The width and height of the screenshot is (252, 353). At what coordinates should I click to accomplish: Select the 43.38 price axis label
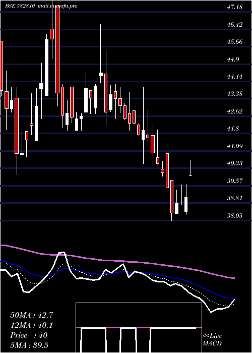click(235, 94)
